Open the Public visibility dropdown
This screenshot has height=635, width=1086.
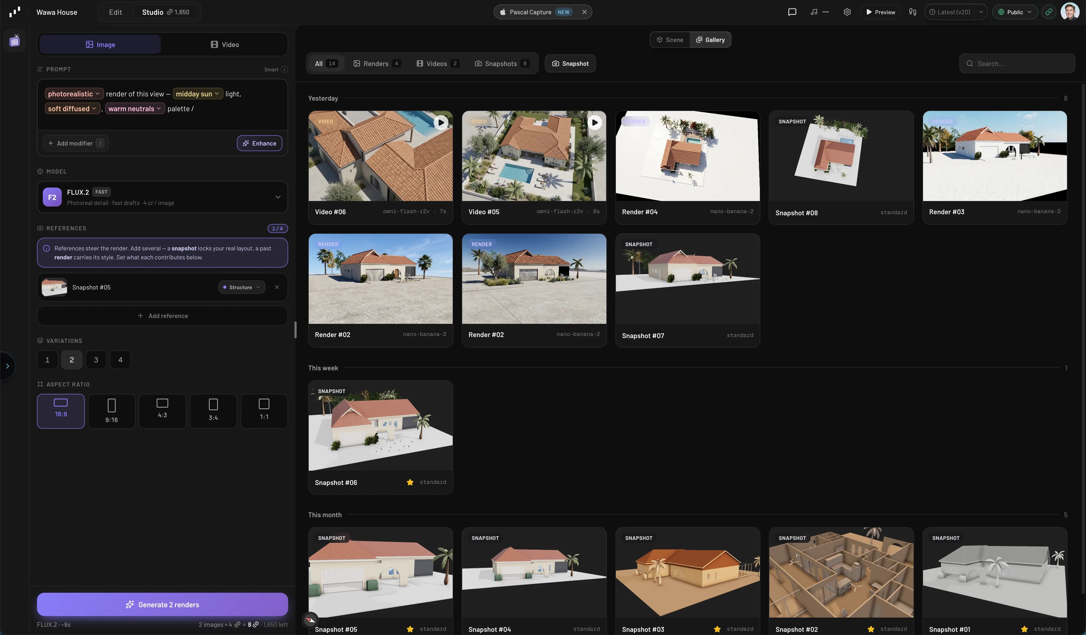coord(1015,12)
